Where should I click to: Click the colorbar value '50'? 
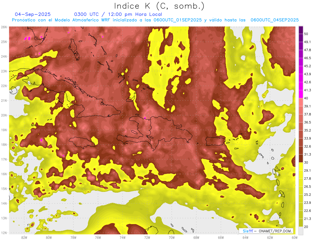point(306,34)
